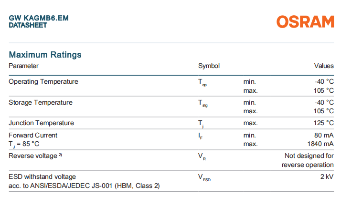Click the ANSI/ESDA/JEDEC JS-001 standard text
This screenshot has height=206, width=341.
pyautogui.click(x=84, y=186)
